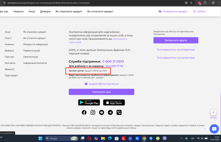
Task: Click the App Store download badge
Action: (x=114, y=102)
